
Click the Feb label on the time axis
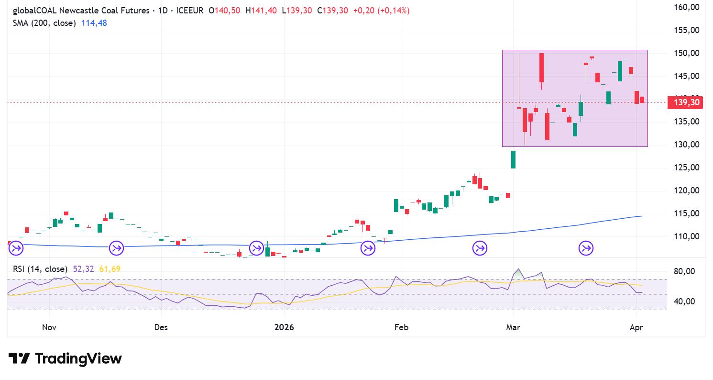click(x=401, y=327)
